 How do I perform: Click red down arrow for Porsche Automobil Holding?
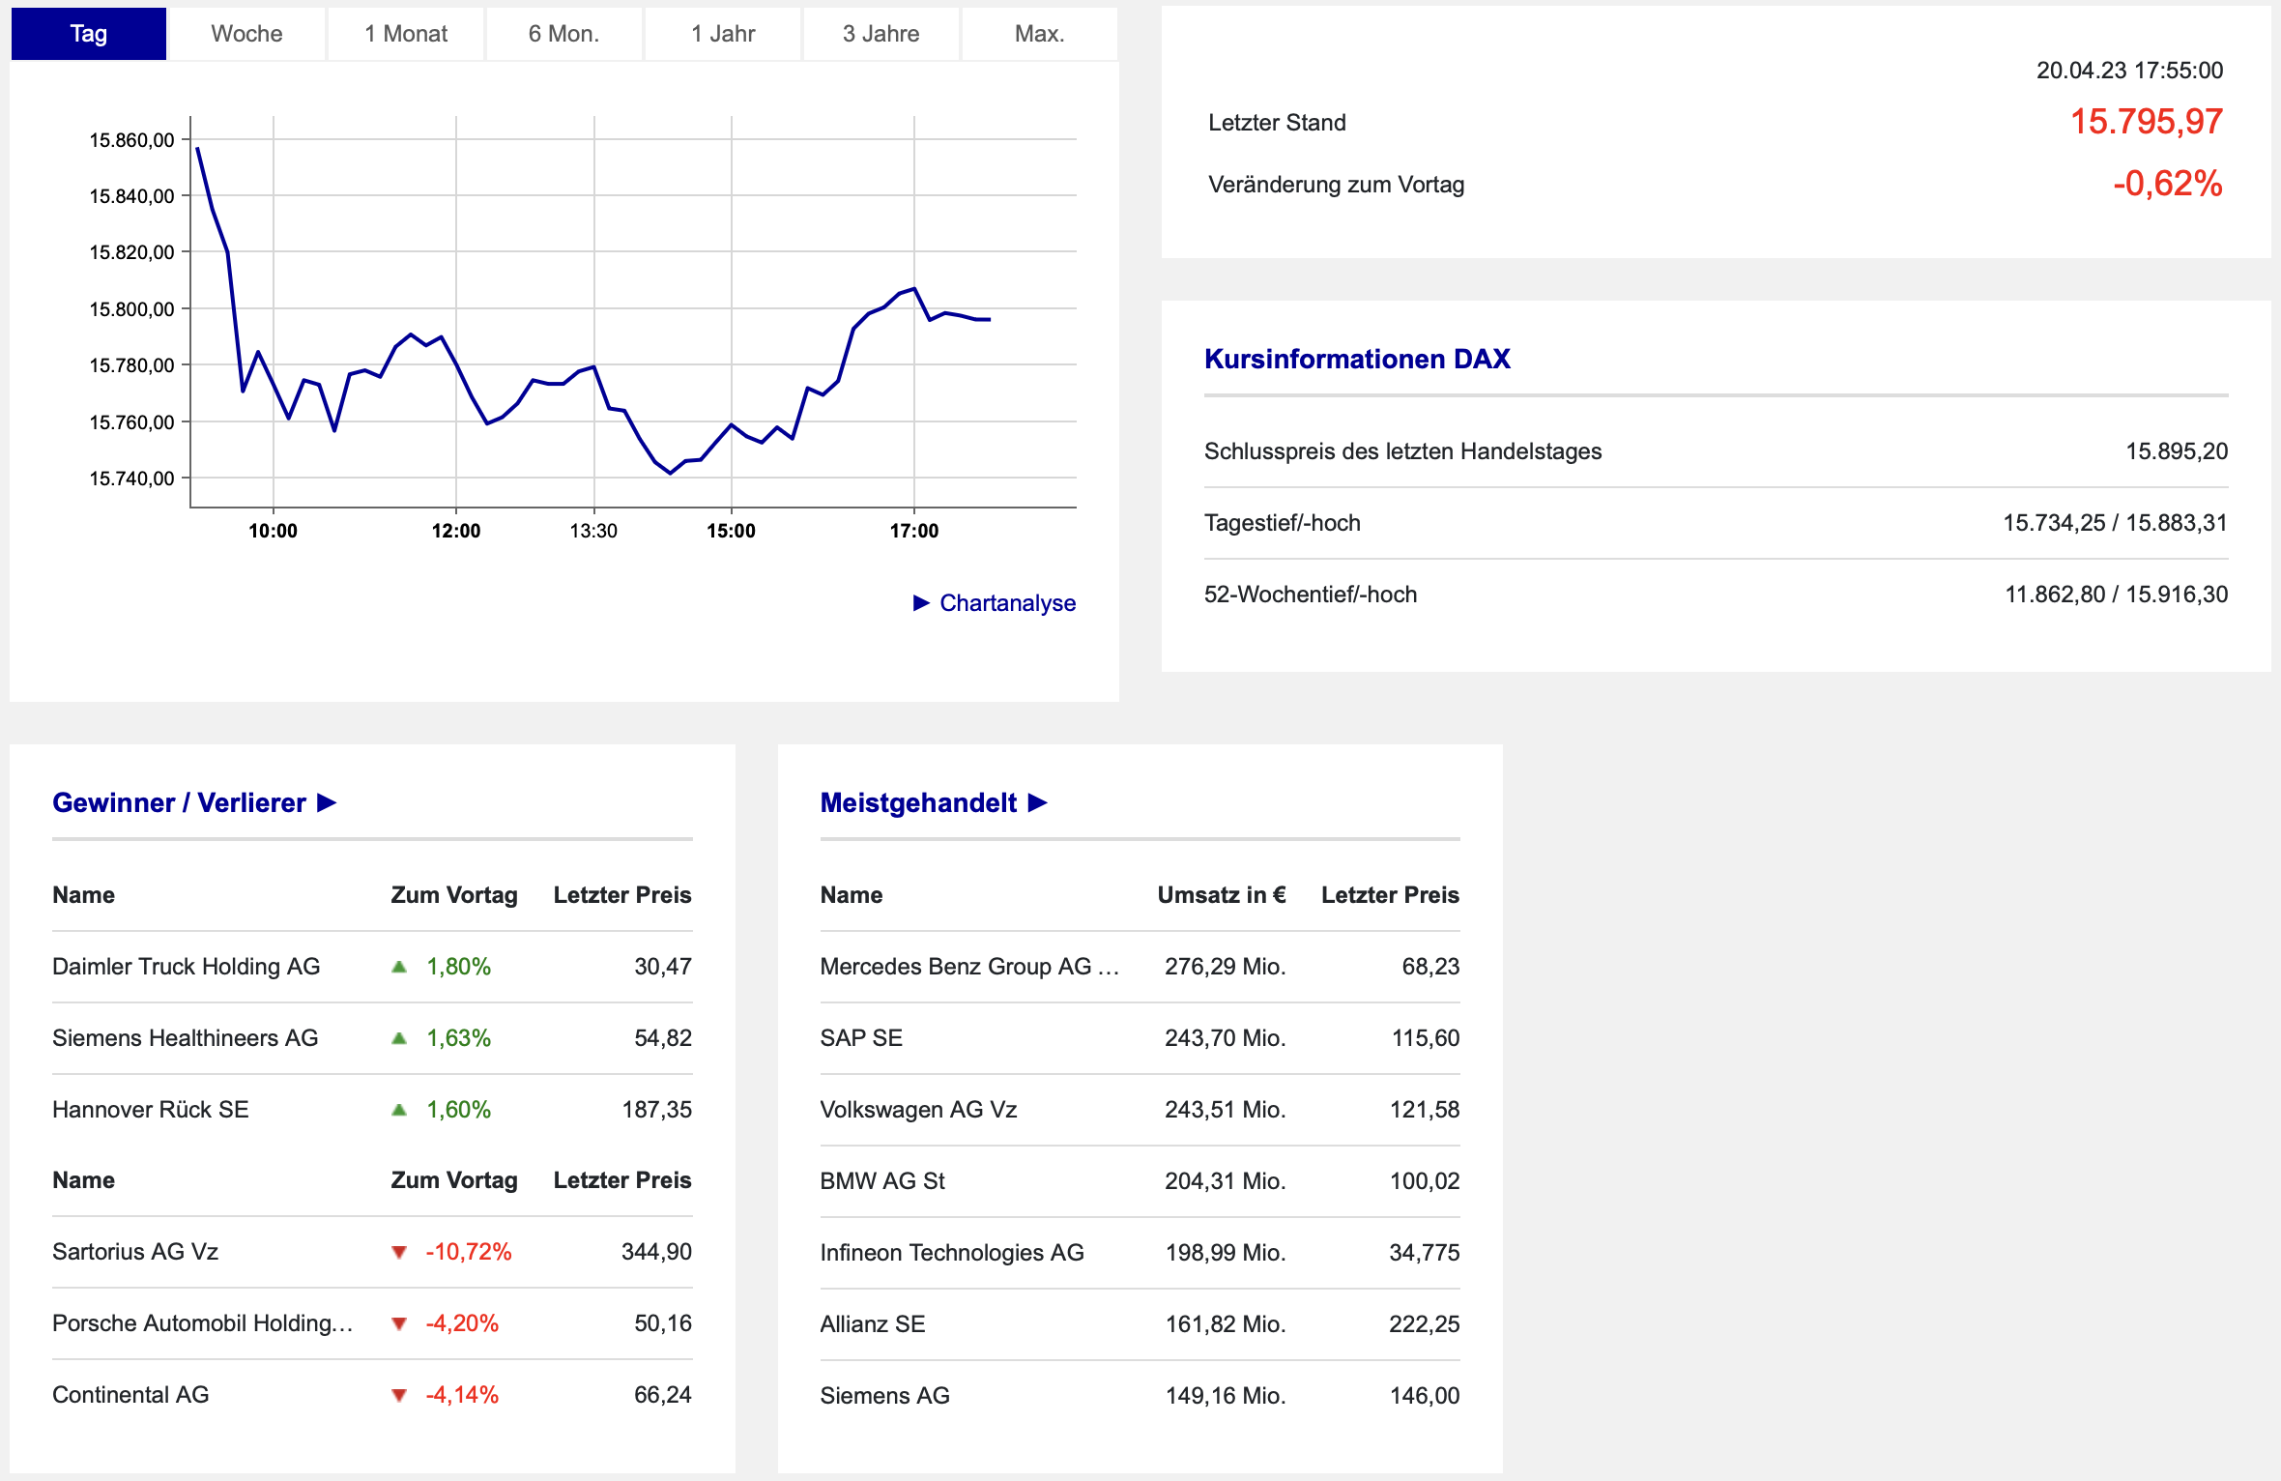click(x=399, y=1324)
